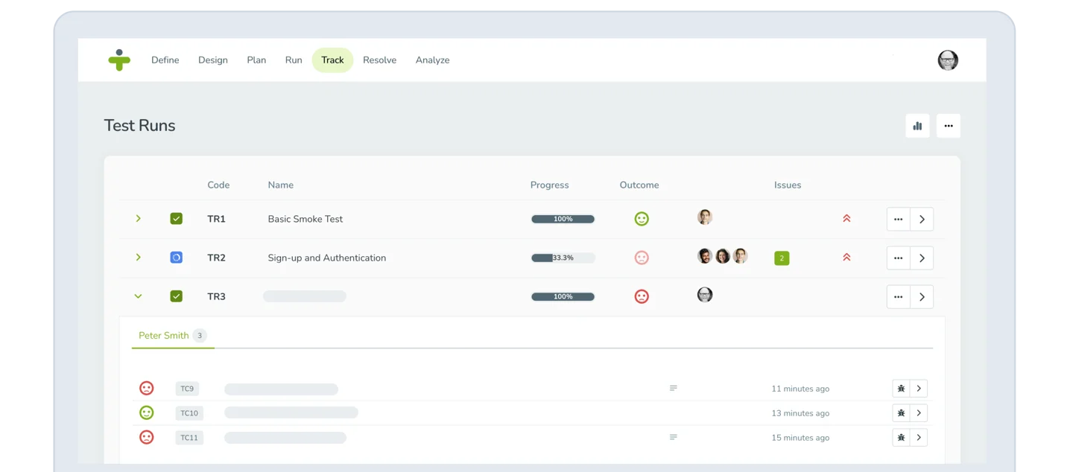Toggle TR1 completed checkbox
The width and height of the screenshot is (1067, 472).
(177, 219)
